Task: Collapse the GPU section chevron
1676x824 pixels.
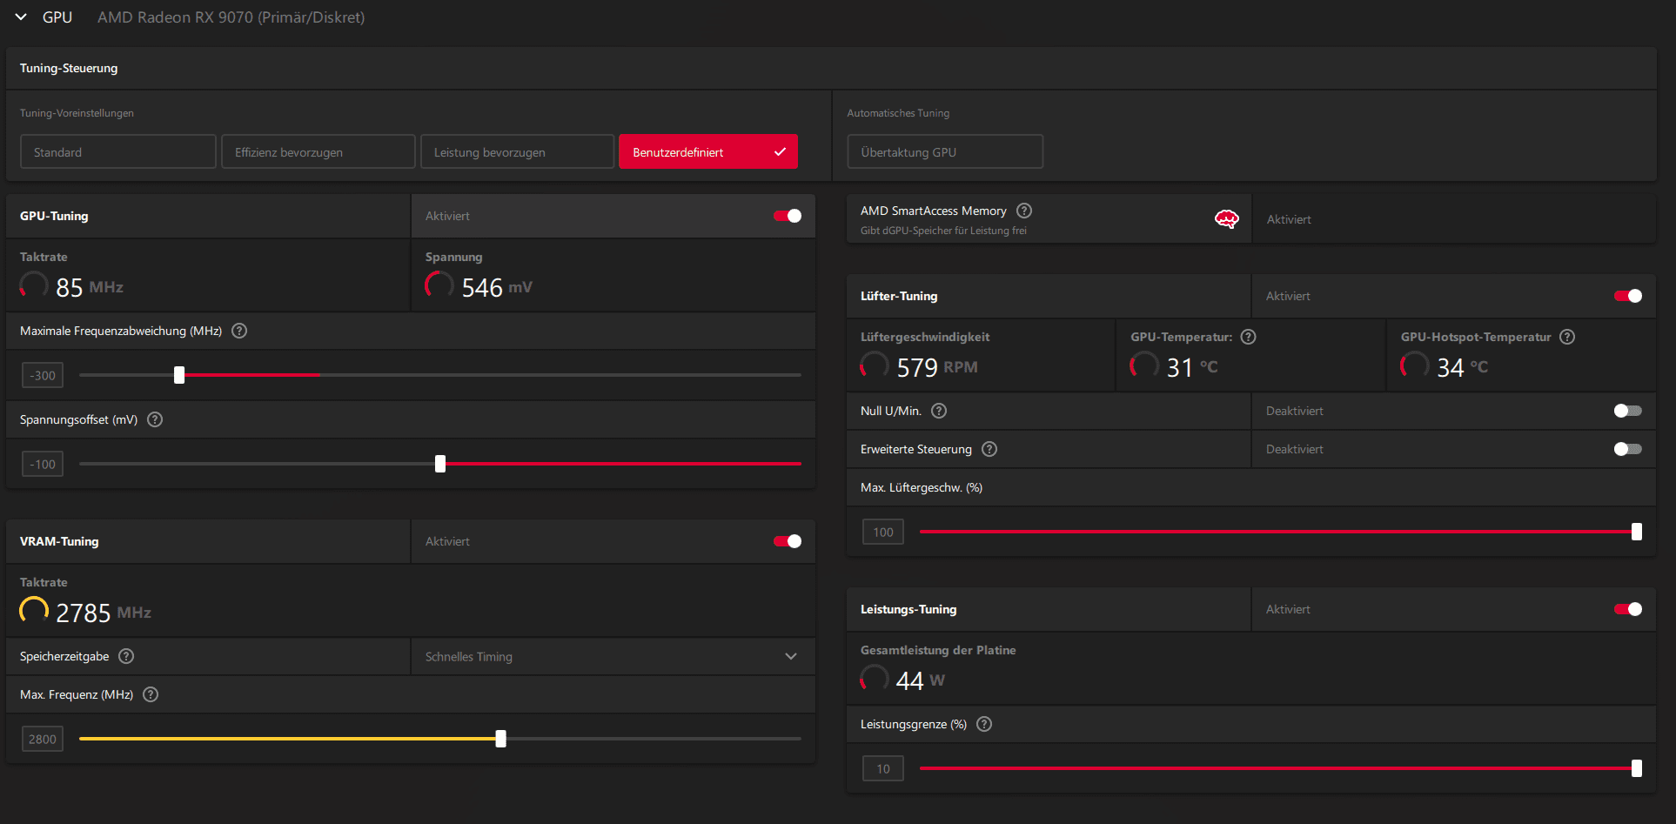Action: [x=21, y=17]
